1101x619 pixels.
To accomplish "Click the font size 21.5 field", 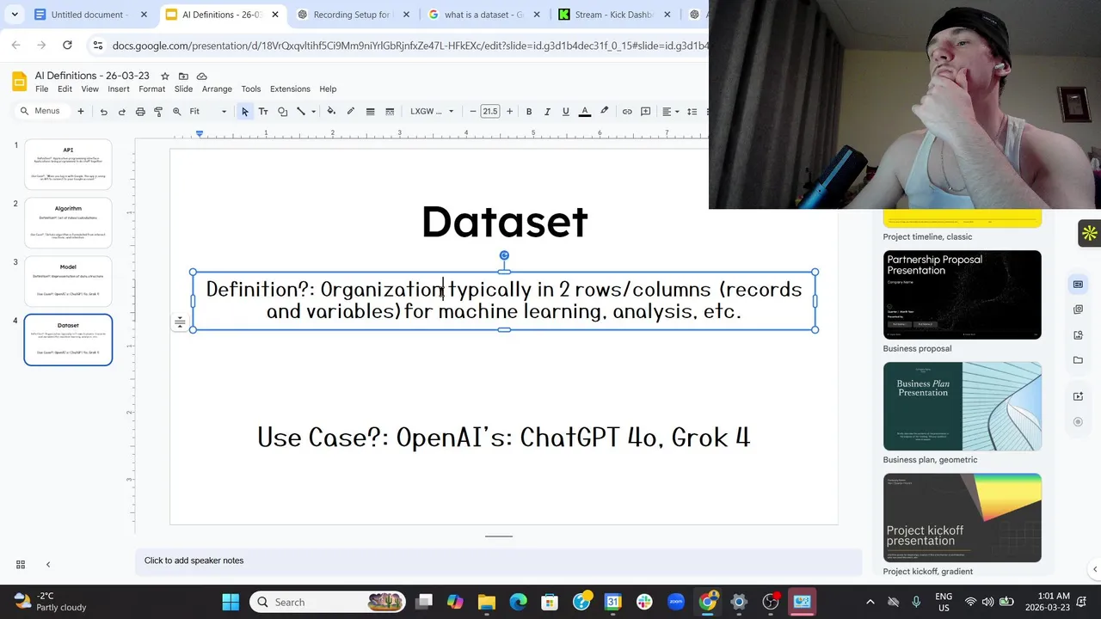I will coord(490,112).
